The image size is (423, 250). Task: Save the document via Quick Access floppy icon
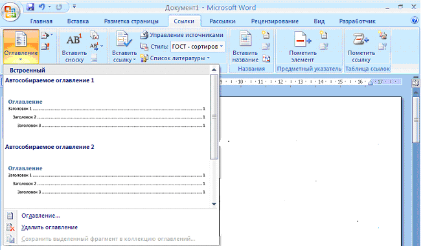[30, 7]
